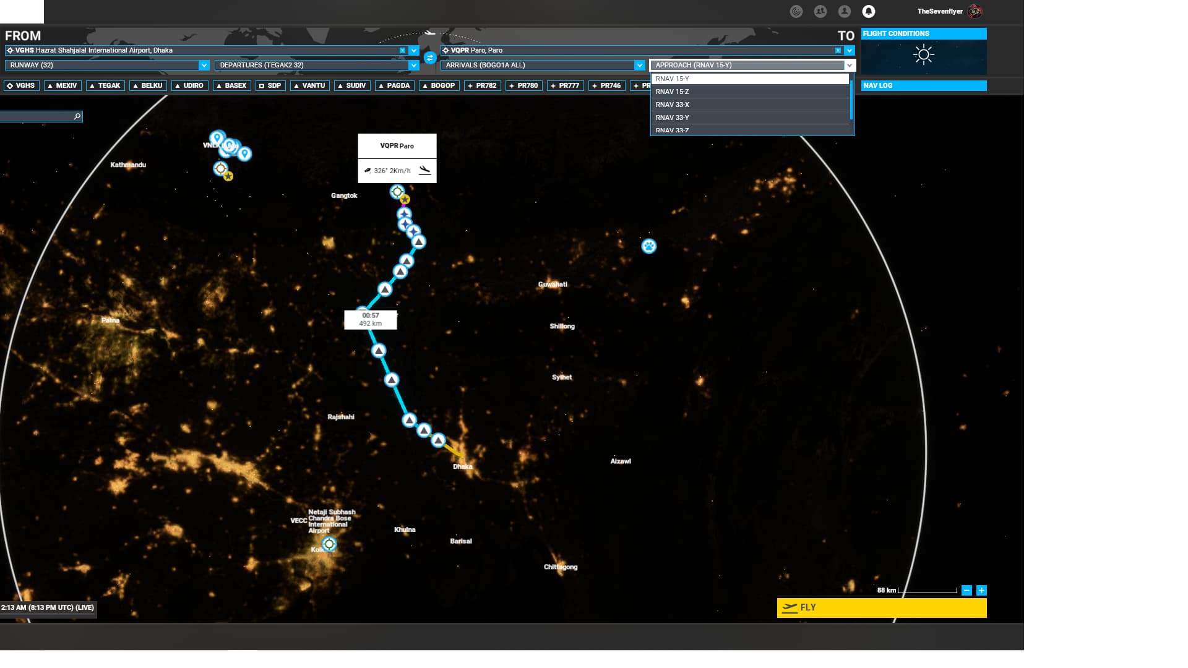Image resolution: width=1188 pixels, height=668 pixels.
Task: Clear the VGHS departure airport field
Action: click(402, 51)
